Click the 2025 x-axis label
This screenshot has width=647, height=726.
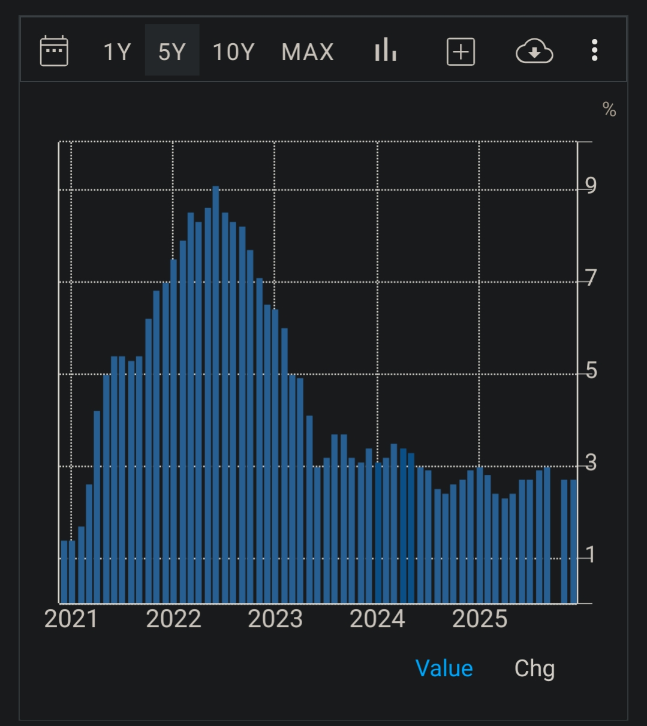point(479,619)
